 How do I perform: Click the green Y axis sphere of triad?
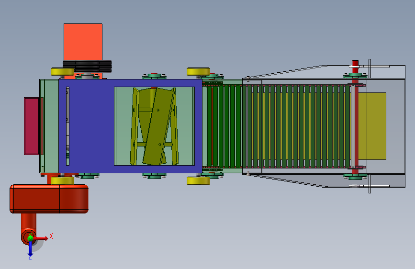click(30, 238)
